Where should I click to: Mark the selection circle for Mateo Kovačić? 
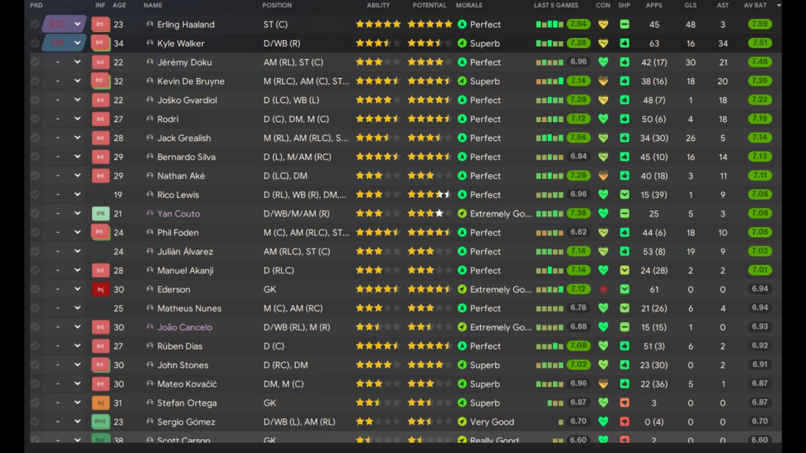[35, 384]
